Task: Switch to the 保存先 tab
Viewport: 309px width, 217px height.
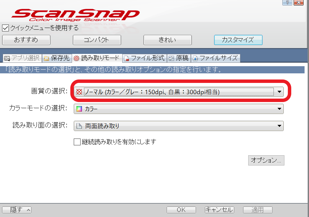Action: point(57,58)
